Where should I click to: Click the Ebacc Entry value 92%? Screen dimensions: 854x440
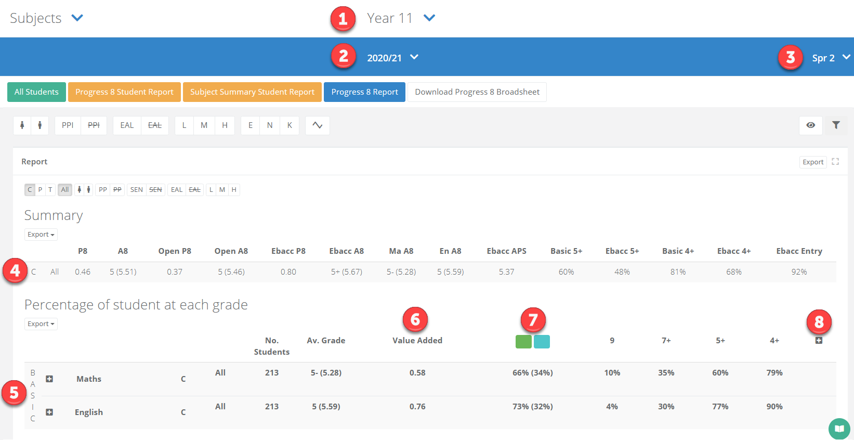(x=799, y=272)
